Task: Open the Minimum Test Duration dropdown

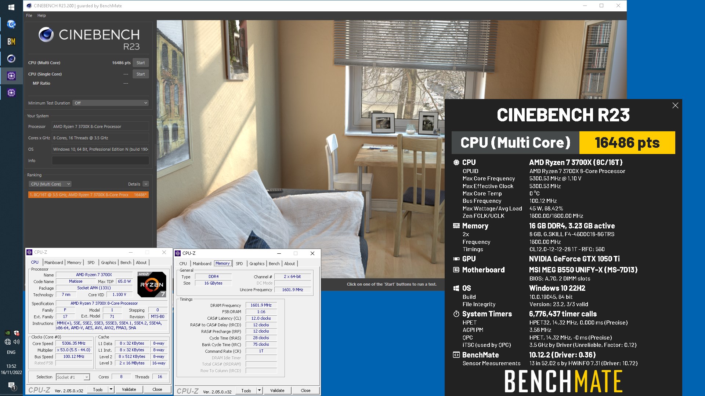Action: point(111,103)
